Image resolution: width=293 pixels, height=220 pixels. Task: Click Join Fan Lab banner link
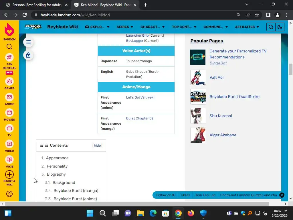point(205,195)
